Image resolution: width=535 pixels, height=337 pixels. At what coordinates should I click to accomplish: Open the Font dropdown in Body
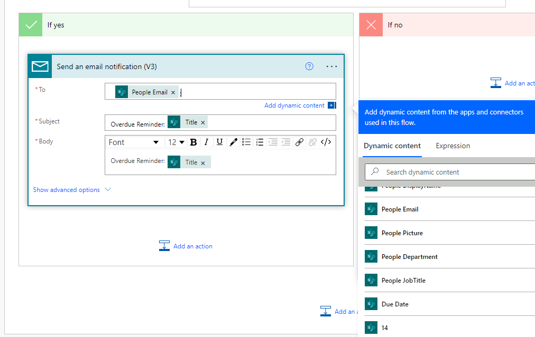[134, 142]
